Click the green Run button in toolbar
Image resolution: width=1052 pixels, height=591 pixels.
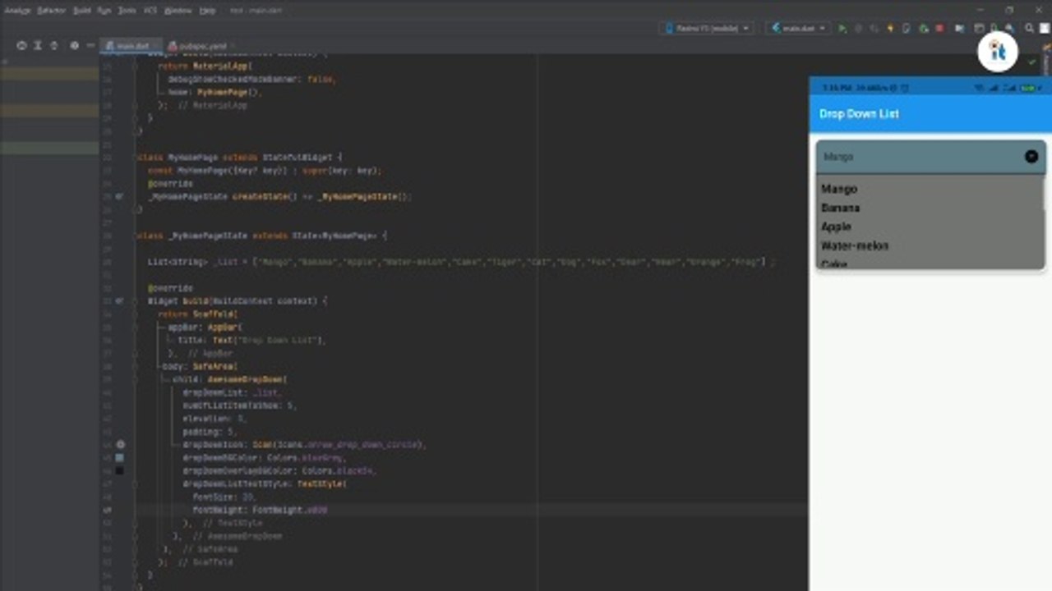[x=842, y=28]
